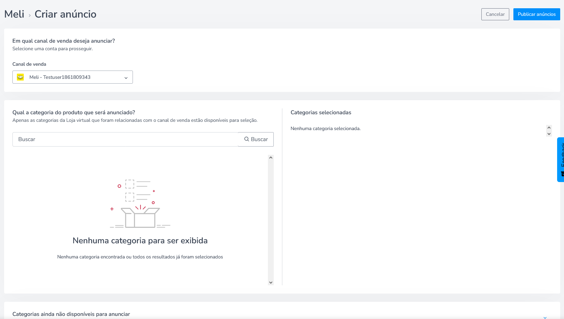Click up arrow in Categorias selecionadas scrollbar
564x319 pixels.
pyautogui.click(x=549, y=128)
